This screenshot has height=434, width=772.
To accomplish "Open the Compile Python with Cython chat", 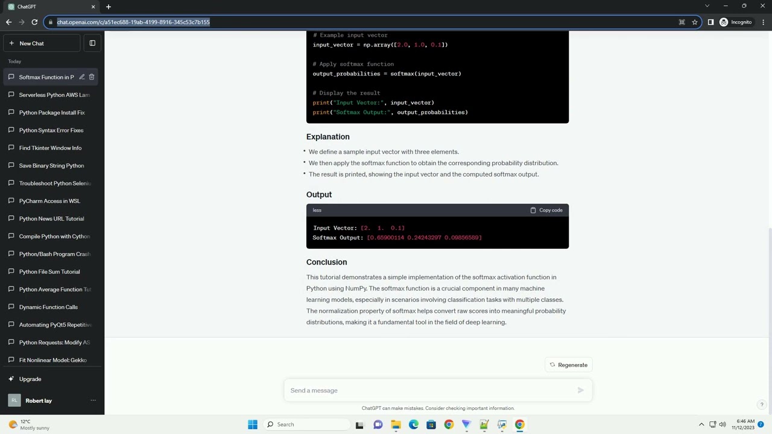I will click(x=51, y=236).
